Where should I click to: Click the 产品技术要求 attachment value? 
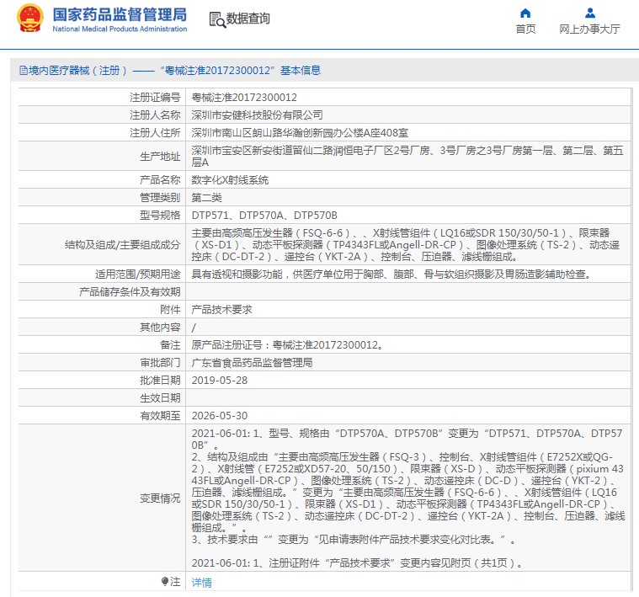(x=222, y=309)
